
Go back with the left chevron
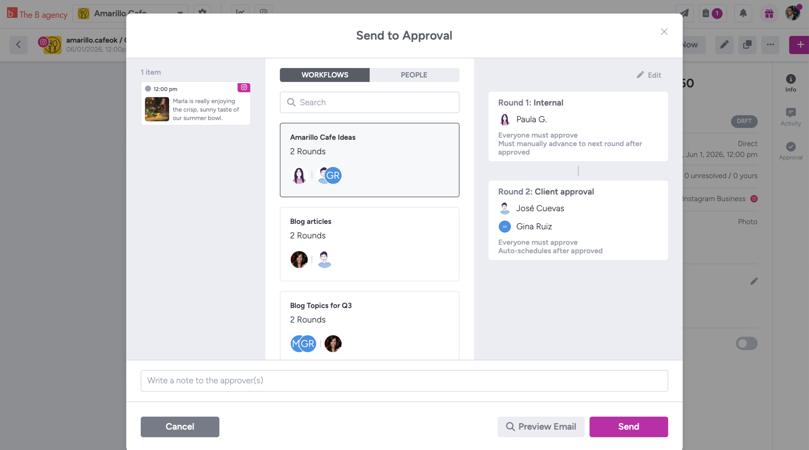click(18, 44)
